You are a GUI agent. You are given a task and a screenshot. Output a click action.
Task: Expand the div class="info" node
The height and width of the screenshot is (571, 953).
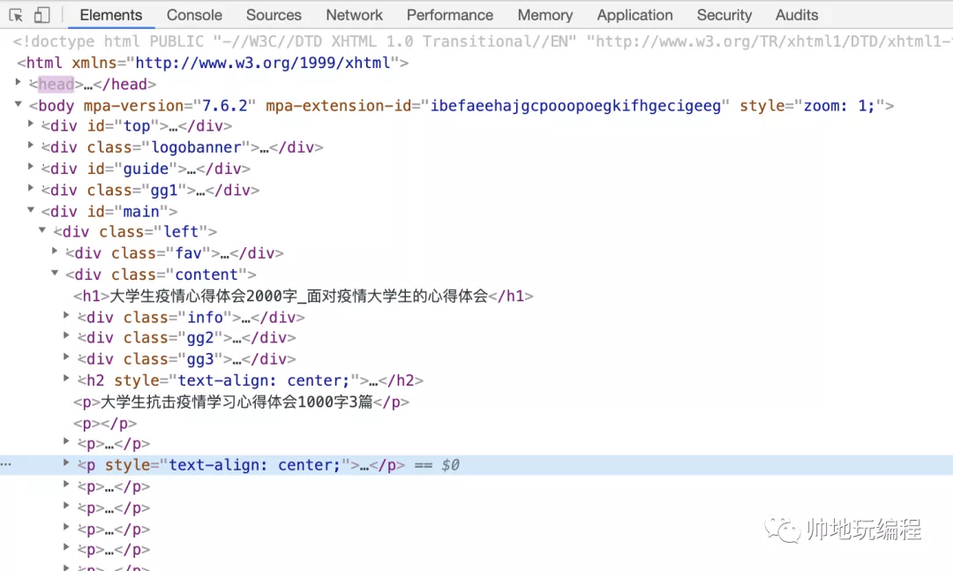coord(67,316)
